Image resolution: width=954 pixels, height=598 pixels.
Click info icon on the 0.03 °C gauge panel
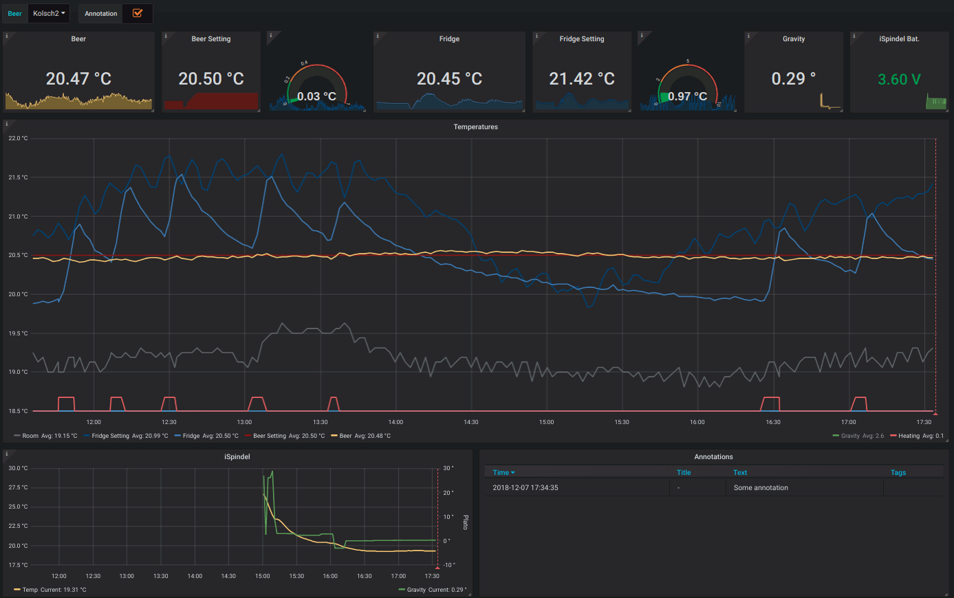coord(271,36)
